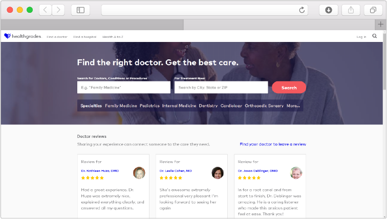Click the magnifier search icon near Log in
This screenshot has width=387, height=219.
click(375, 36)
